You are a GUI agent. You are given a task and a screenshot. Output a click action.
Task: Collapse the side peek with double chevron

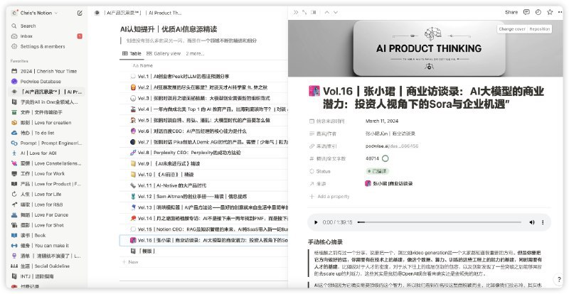[296, 12]
